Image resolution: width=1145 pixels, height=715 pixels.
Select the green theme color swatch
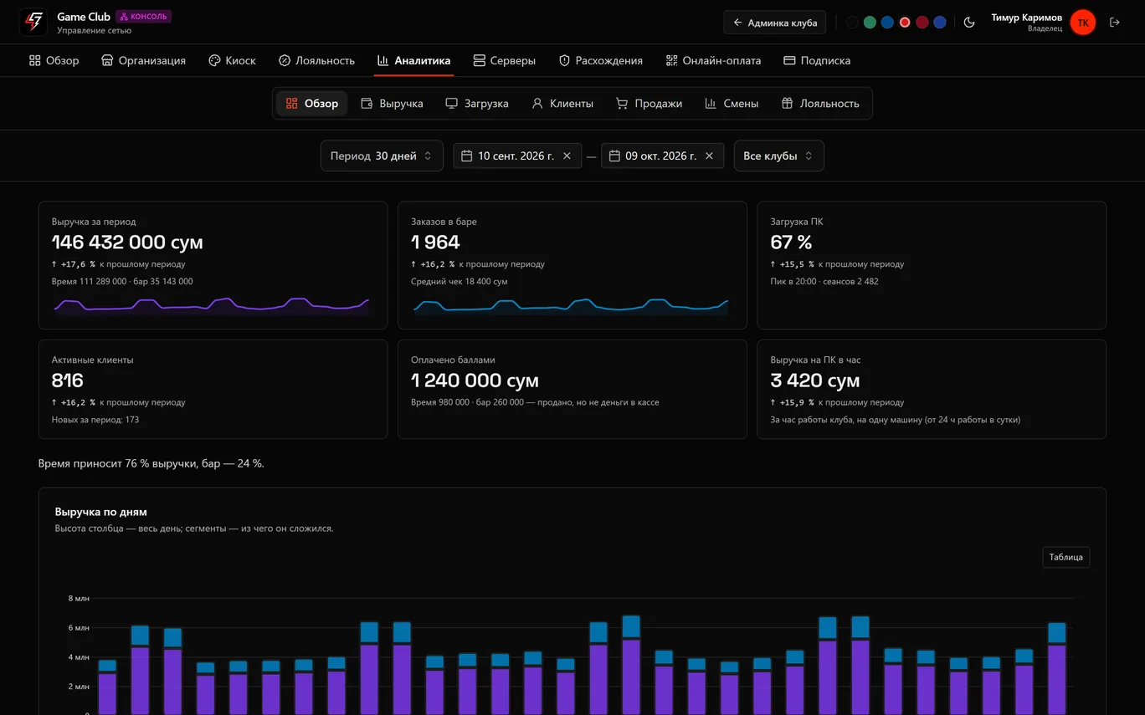(870, 23)
